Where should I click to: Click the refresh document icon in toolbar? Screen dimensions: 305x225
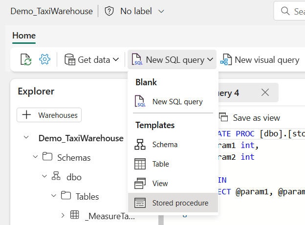coord(25,60)
